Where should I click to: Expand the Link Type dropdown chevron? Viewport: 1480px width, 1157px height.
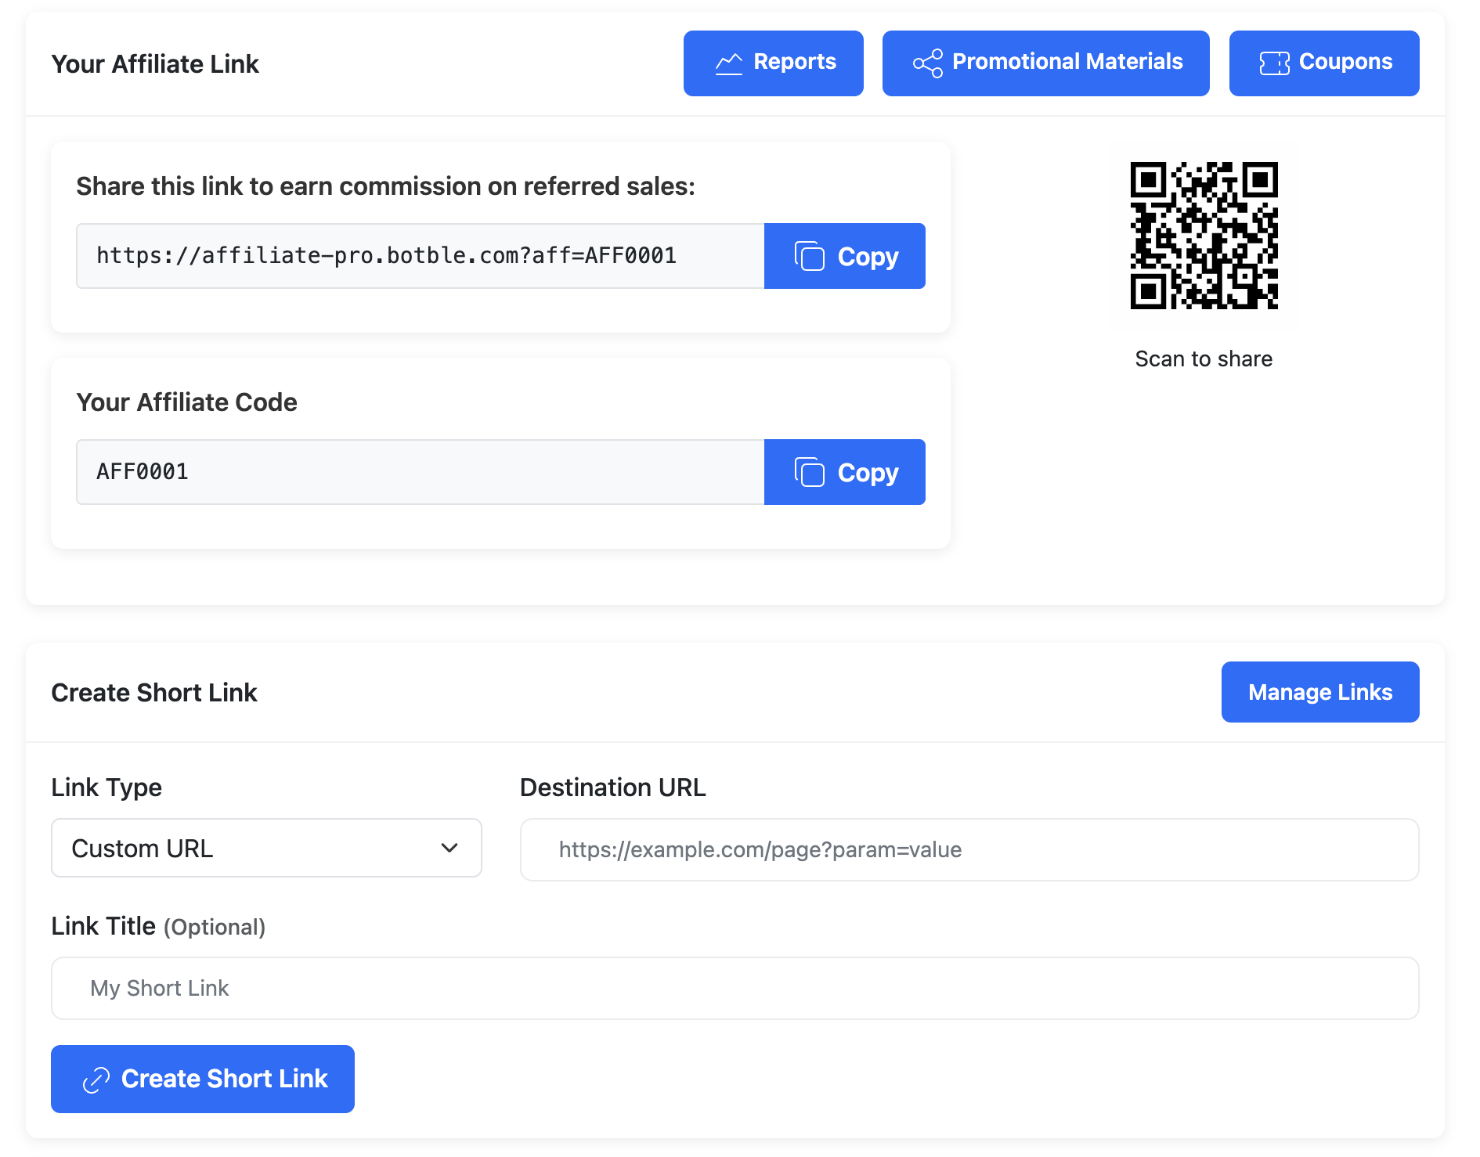click(449, 848)
